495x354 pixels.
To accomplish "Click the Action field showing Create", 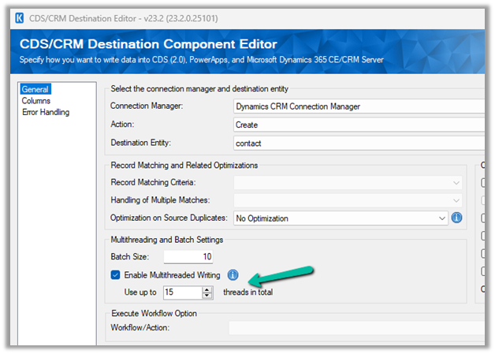I will (358, 125).
